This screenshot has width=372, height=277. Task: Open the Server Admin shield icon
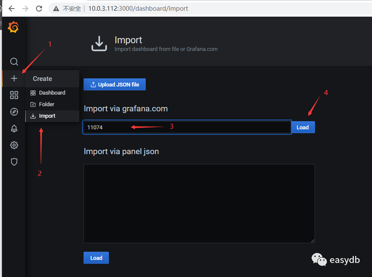click(14, 162)
